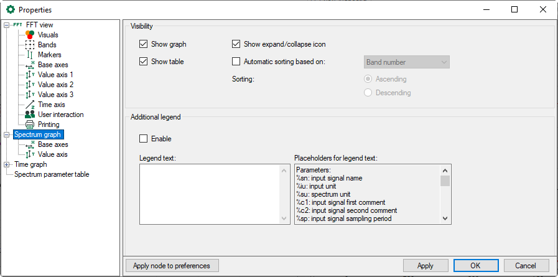Expand the Time graph tree node
558x277 pixels.
(7, 164)
